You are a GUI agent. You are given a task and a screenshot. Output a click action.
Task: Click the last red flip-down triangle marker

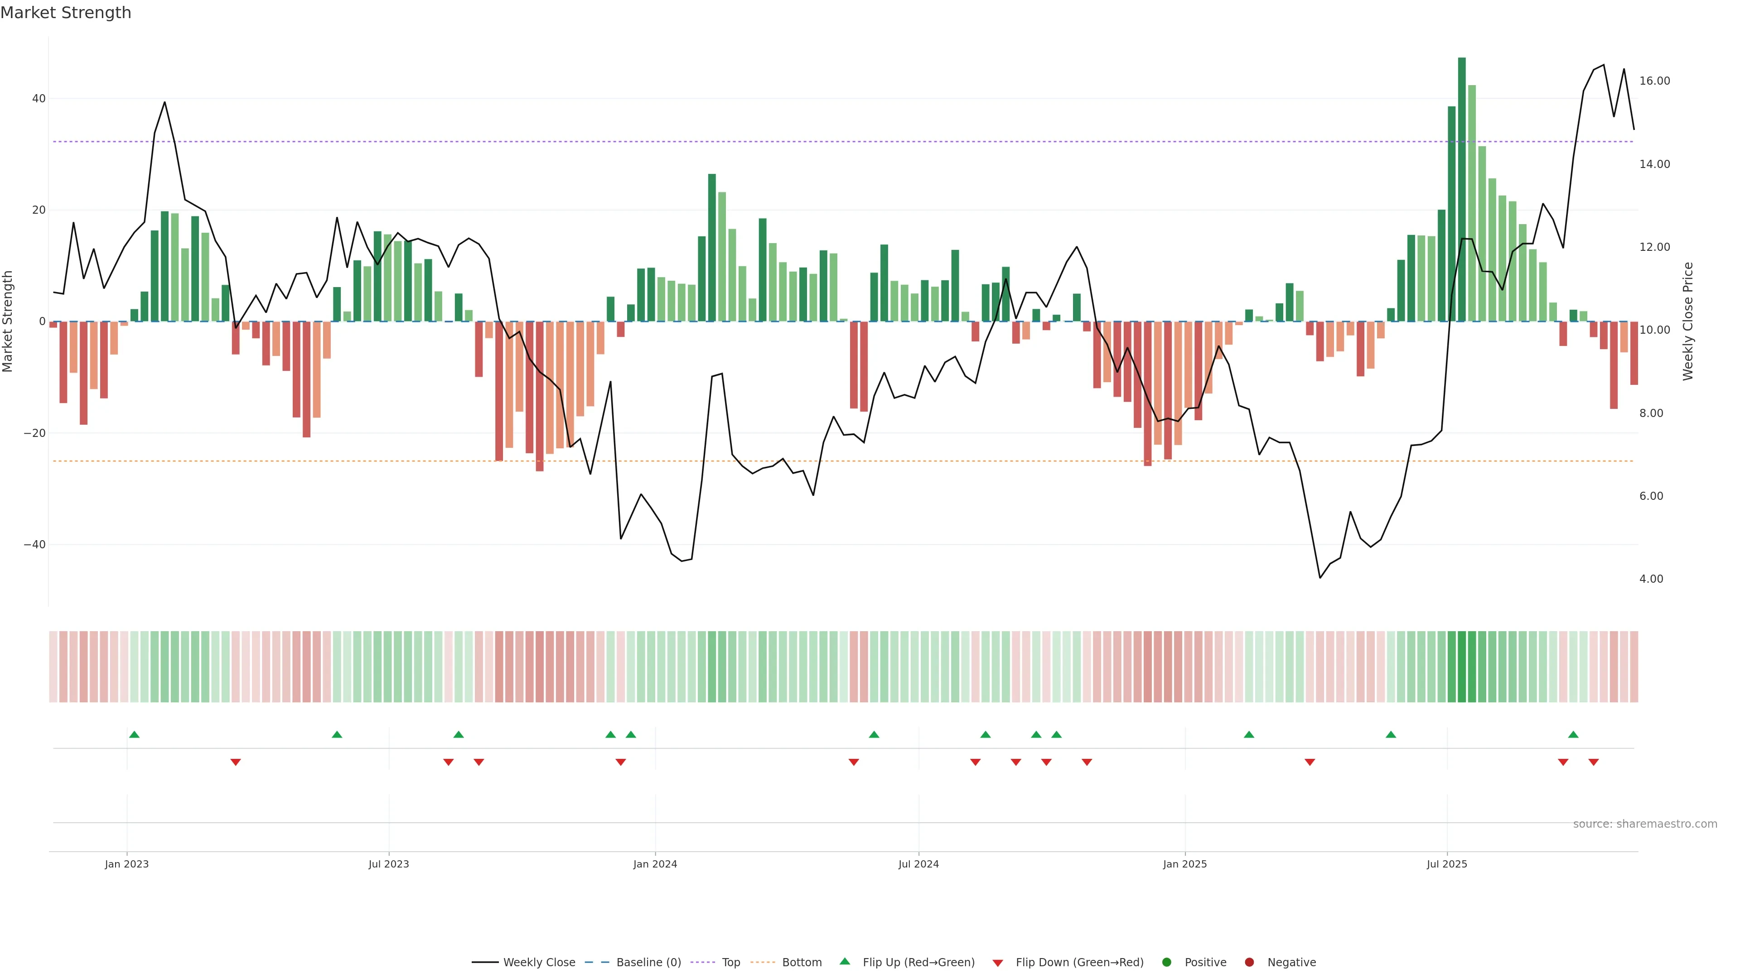pos(1594,762)
